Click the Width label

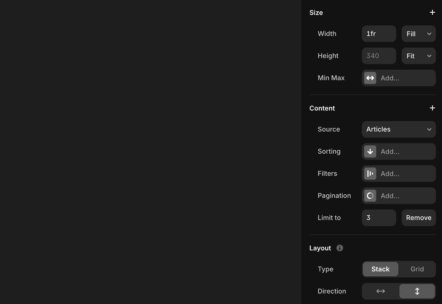327,34
